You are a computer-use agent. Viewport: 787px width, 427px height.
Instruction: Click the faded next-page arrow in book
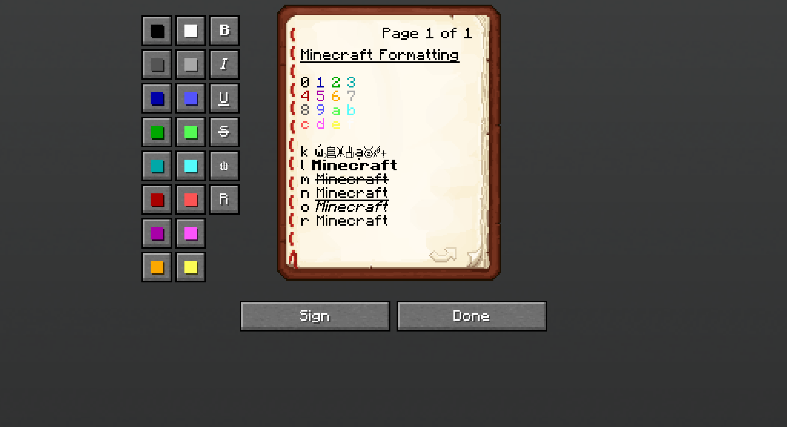coord(443,254)
